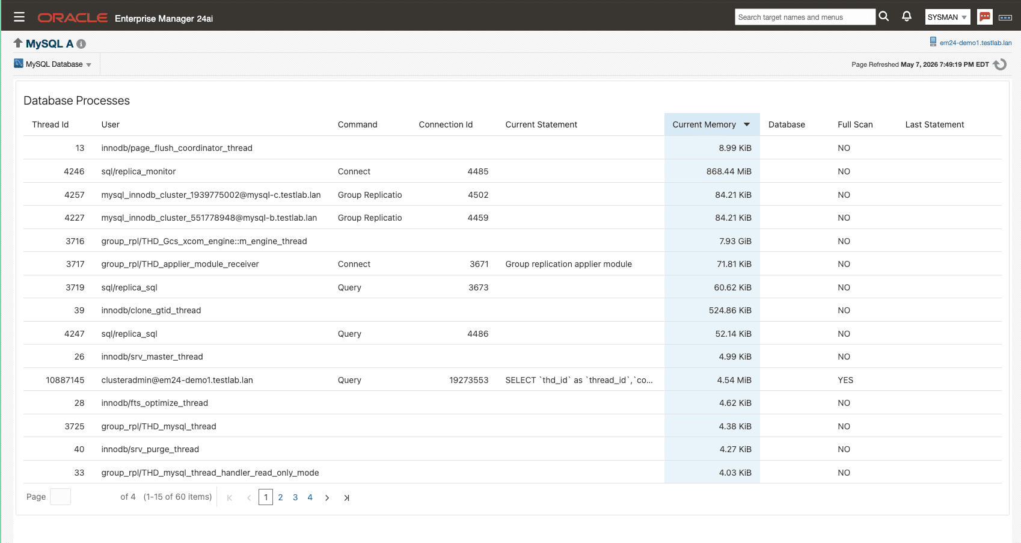The width and height of the screenshot is (1021, 543).
Task: Open the MySQL A info icon
Action: tap(81, 44)
